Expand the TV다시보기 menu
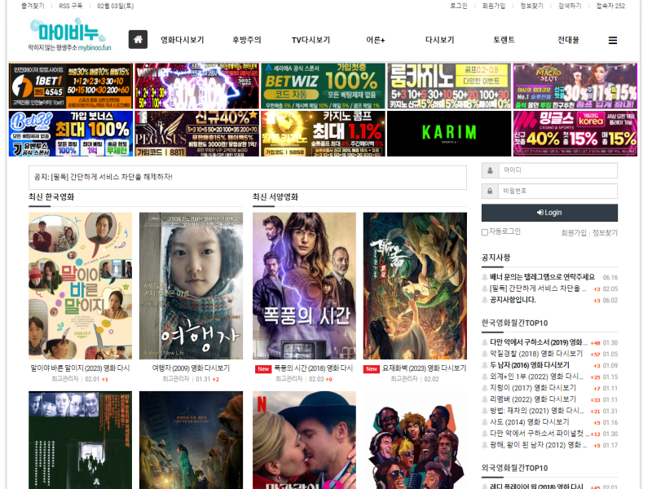Screen dimensions: 652x489 [x=311, y=40]
